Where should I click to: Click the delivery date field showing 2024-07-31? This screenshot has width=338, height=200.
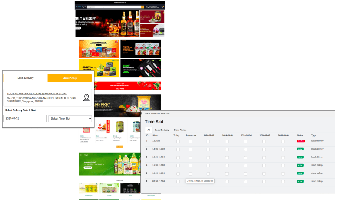tap(25, 118)
